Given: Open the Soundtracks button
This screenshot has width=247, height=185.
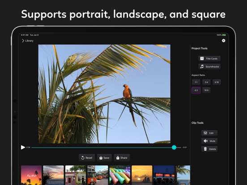Looking at the screenshot, I should tap(209, 67).
